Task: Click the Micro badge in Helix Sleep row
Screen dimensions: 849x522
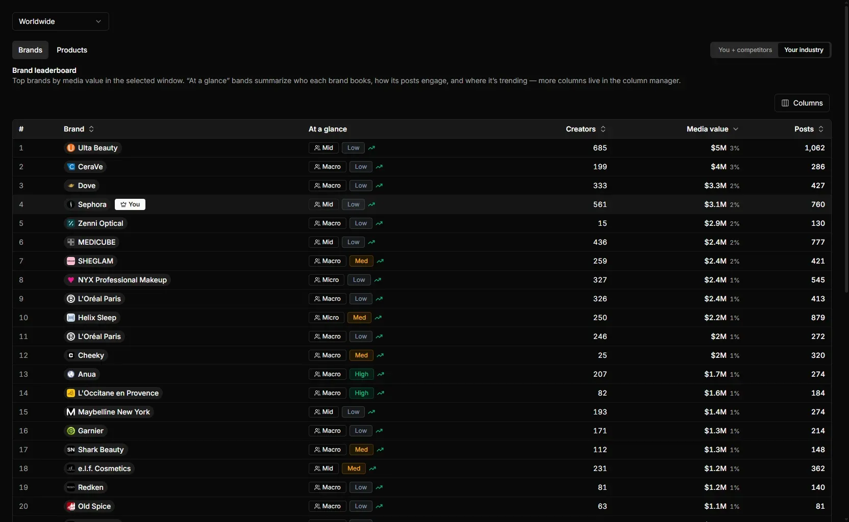Action: 327,318
